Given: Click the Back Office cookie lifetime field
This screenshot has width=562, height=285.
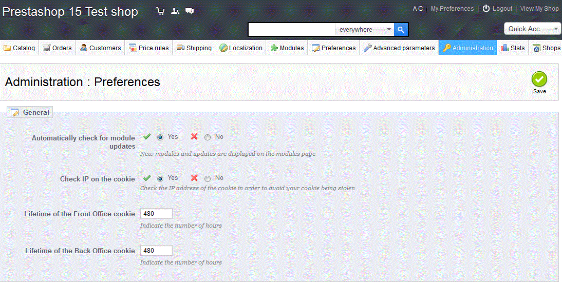Looking at the screenshot, I should click(156, 251).
